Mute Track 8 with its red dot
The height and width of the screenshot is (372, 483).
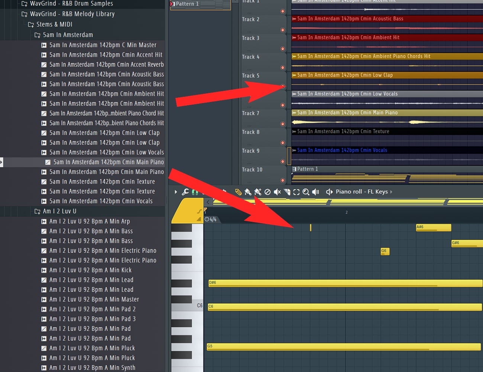tap(283, 143)
